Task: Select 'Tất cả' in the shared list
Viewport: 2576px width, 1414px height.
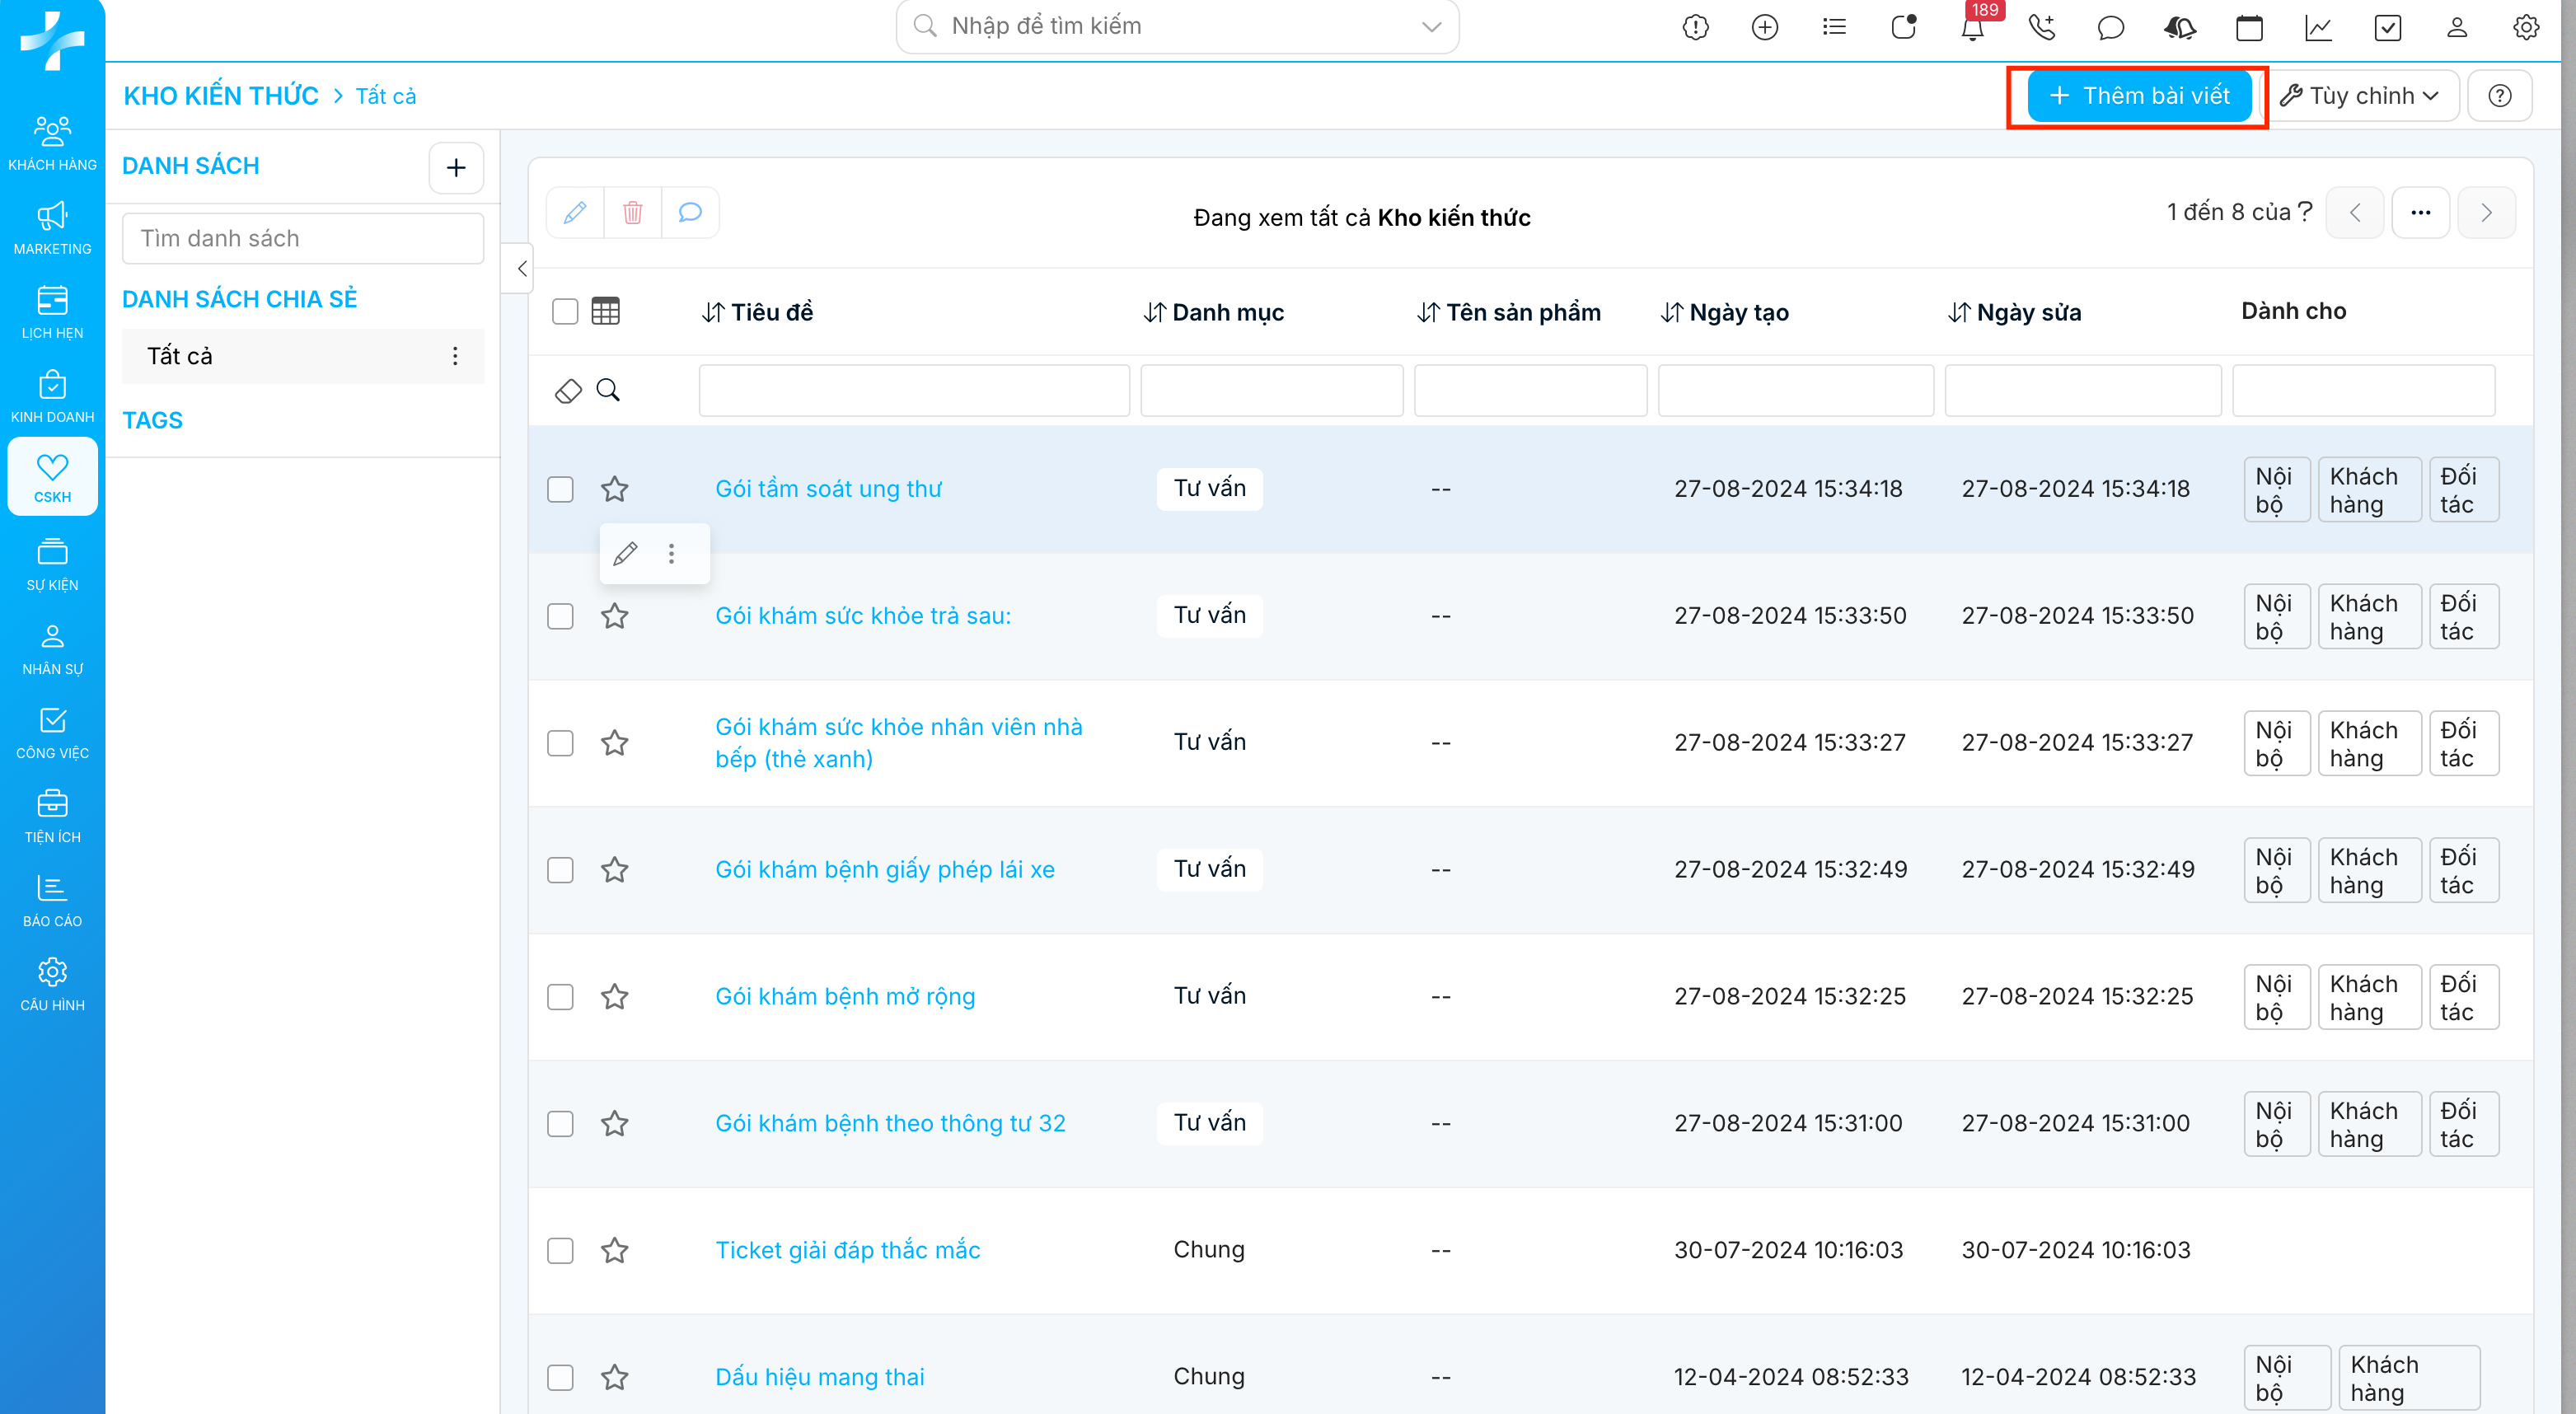Action: pos(180,356)
